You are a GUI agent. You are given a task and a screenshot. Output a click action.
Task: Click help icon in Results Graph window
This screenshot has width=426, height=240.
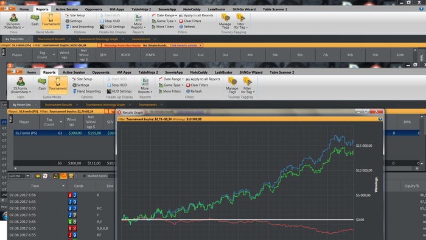(x=380, y=119)
